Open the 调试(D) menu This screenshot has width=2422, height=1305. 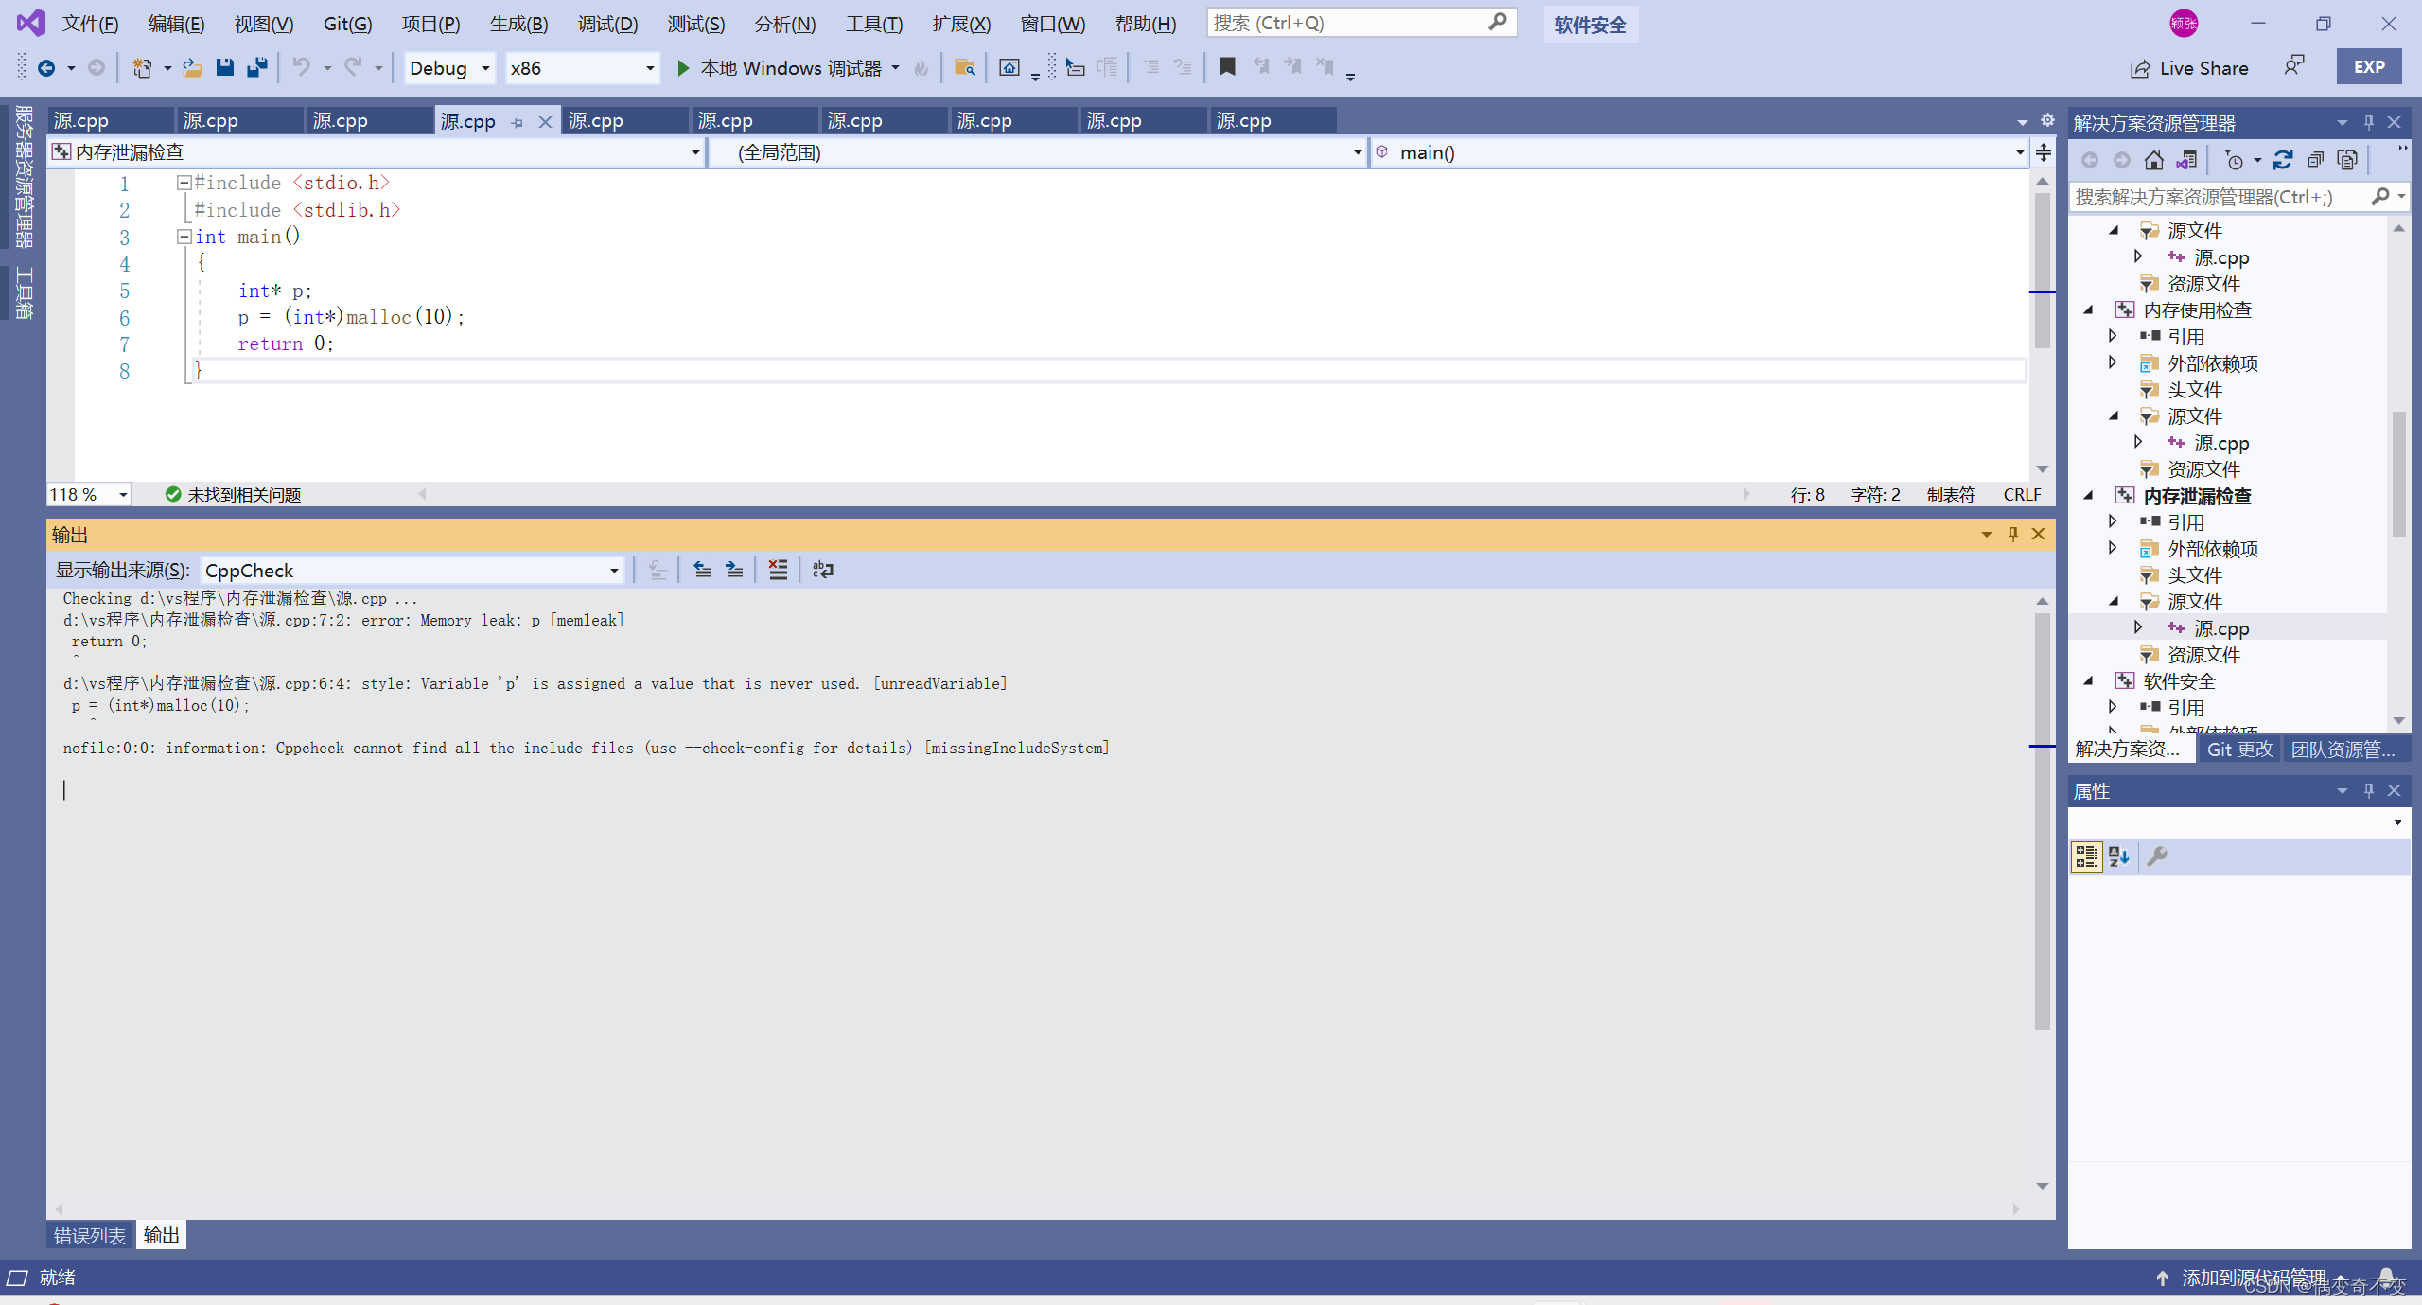[x=607, y=24]
